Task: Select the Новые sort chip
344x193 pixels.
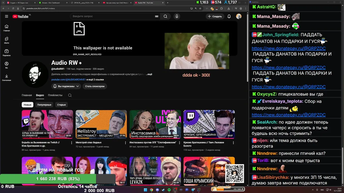Action: (x=27, y=105)
